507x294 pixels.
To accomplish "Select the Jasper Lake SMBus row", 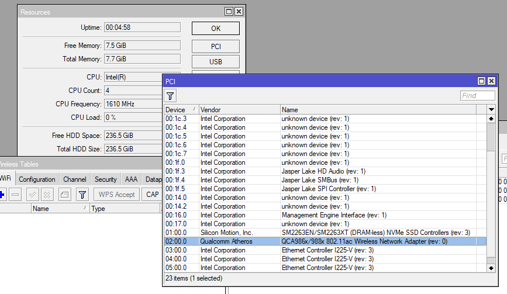I will click(x=325, y=180).
